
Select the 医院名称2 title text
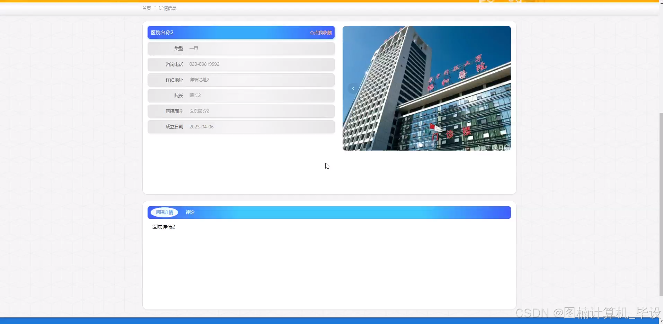tap(162, 33)
